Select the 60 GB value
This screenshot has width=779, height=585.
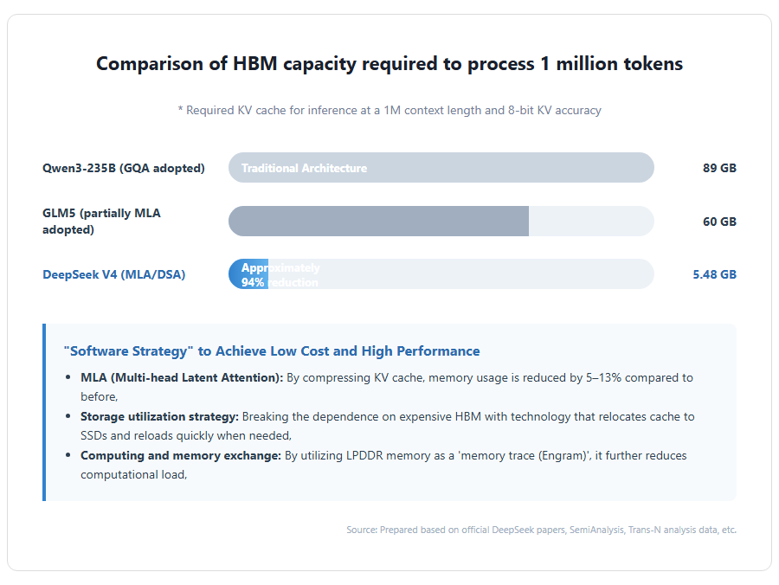point(719,222)
